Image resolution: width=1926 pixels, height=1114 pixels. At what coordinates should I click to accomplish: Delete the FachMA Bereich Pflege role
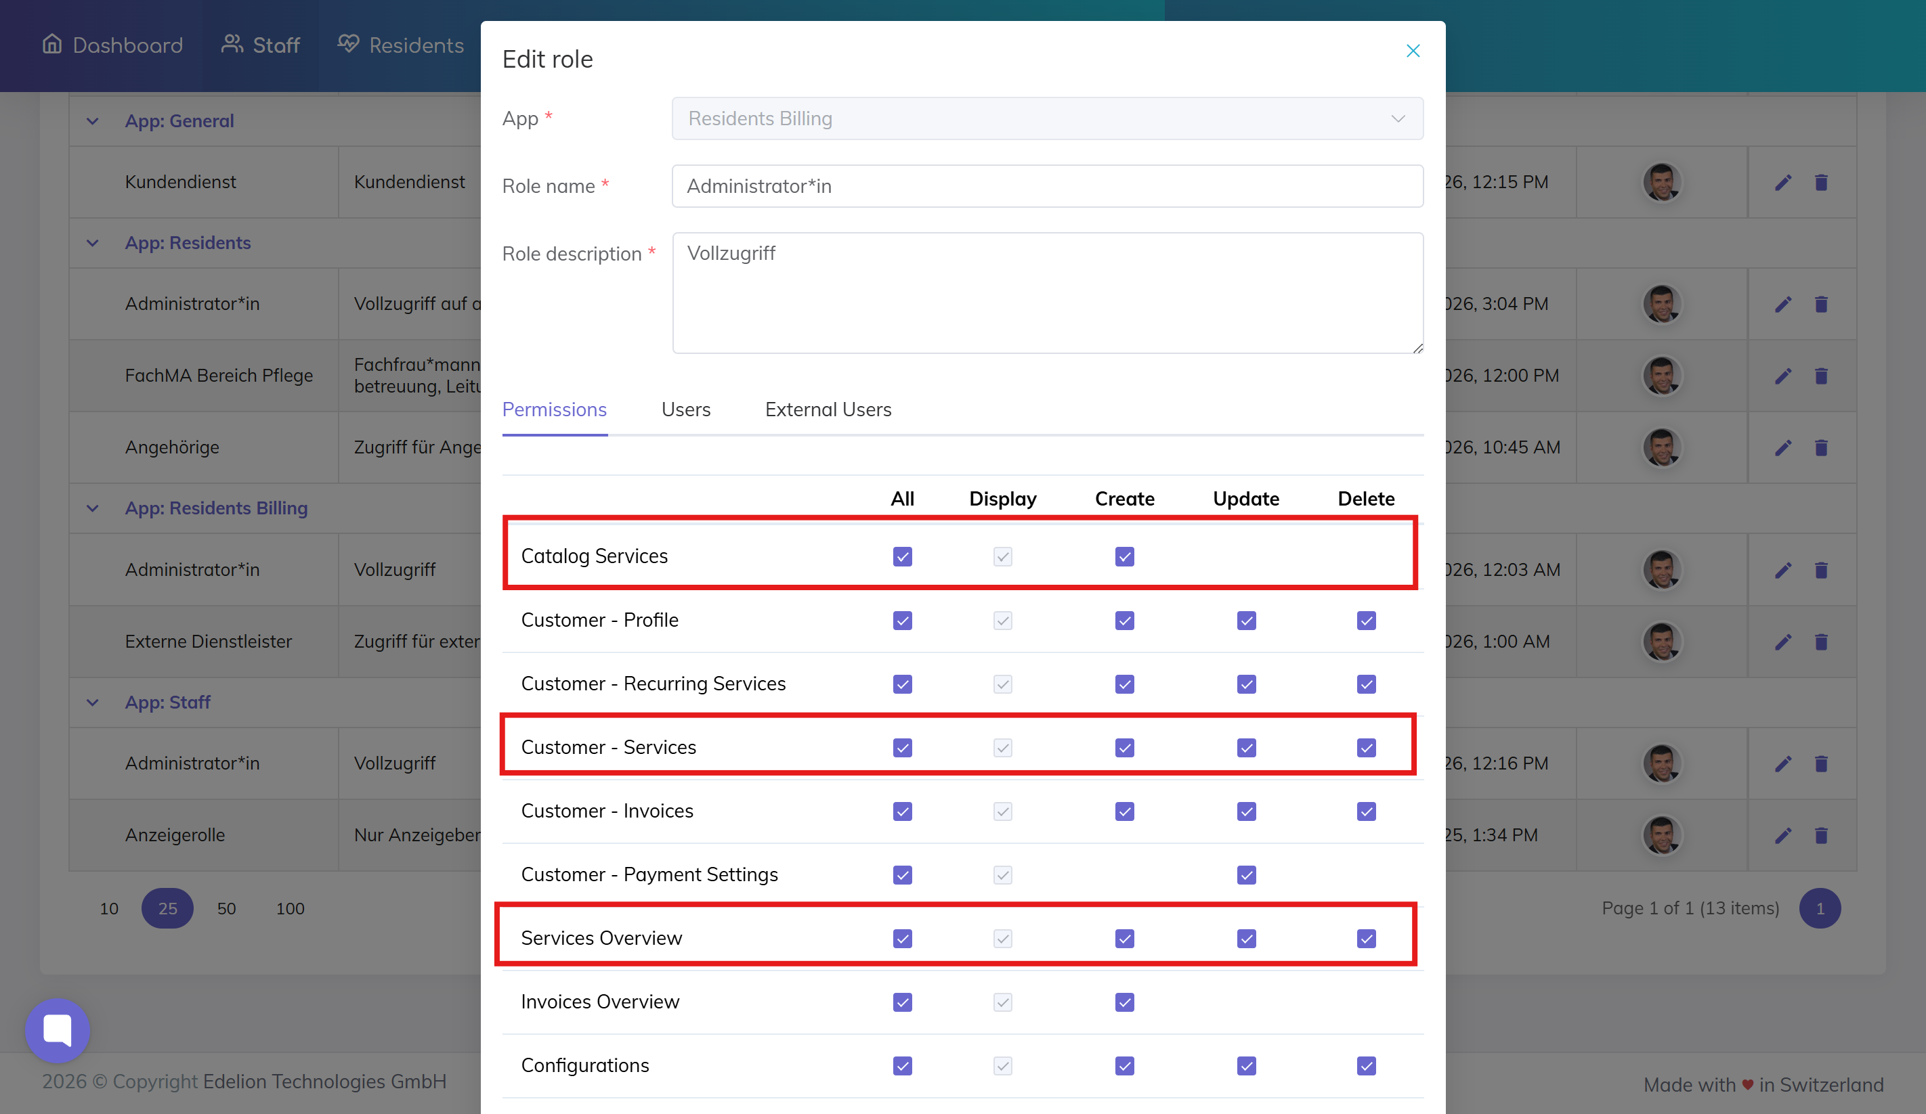(1820, 376)
